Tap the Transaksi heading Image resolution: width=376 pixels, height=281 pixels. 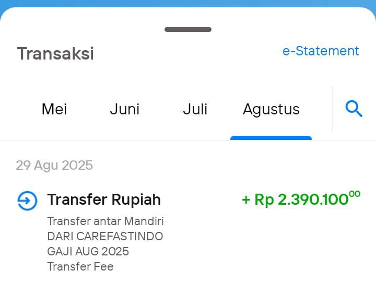(x=55, y=53)
